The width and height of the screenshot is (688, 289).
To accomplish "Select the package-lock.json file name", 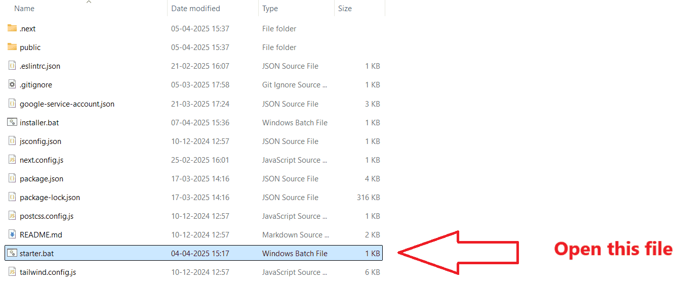I will coord(50,198).
